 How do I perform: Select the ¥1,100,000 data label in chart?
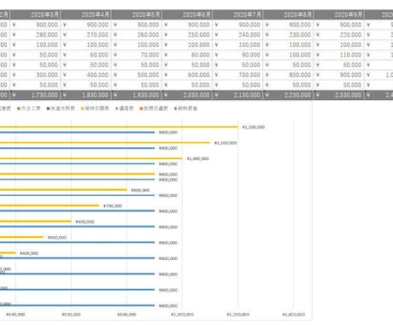coord(226,143)
